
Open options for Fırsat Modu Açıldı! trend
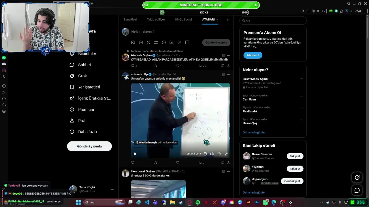tap(302, 79)
